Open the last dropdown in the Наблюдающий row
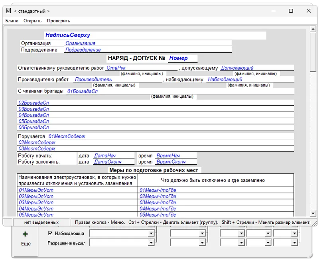Image resolution: width=319 pixels, height=260 pixels. (x=294, y=233)
